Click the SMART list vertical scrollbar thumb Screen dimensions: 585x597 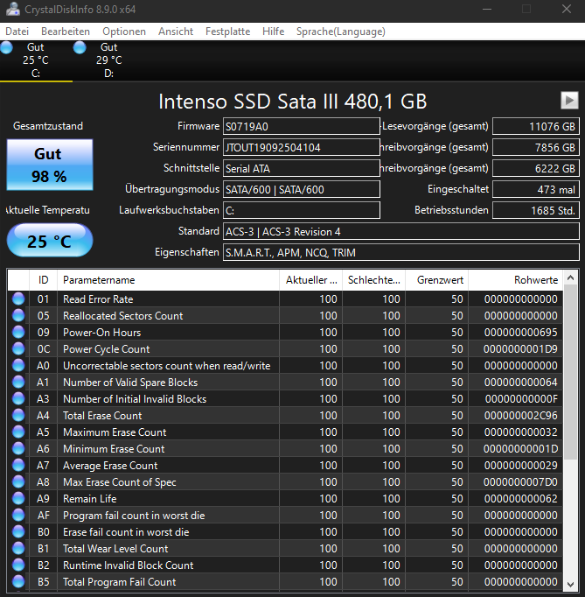[570, 372]
